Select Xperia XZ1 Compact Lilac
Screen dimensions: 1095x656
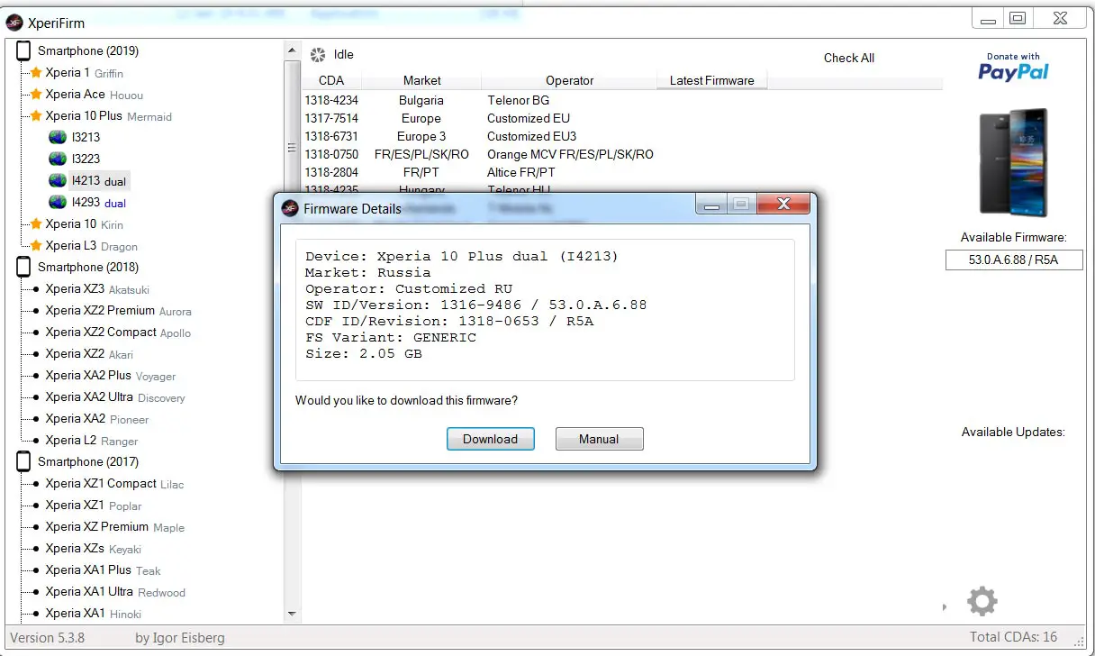(x=114, y=484)
